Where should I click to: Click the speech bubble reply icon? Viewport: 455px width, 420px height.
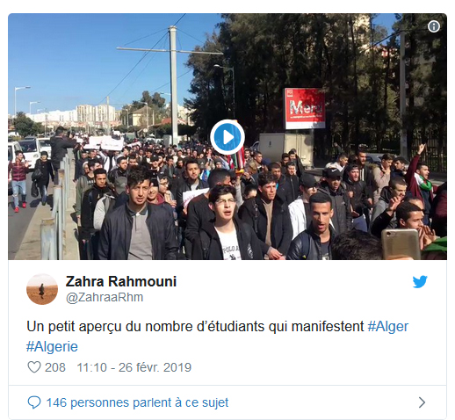(34, 402)
